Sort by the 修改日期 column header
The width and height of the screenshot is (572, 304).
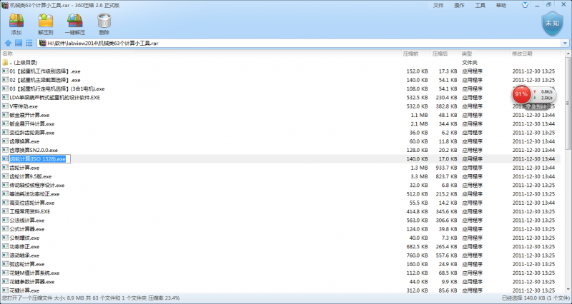click(x=522, y=54)
